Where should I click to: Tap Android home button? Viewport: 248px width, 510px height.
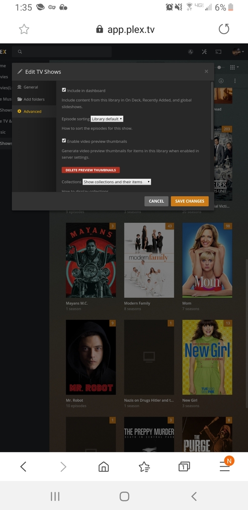(124, 496)
